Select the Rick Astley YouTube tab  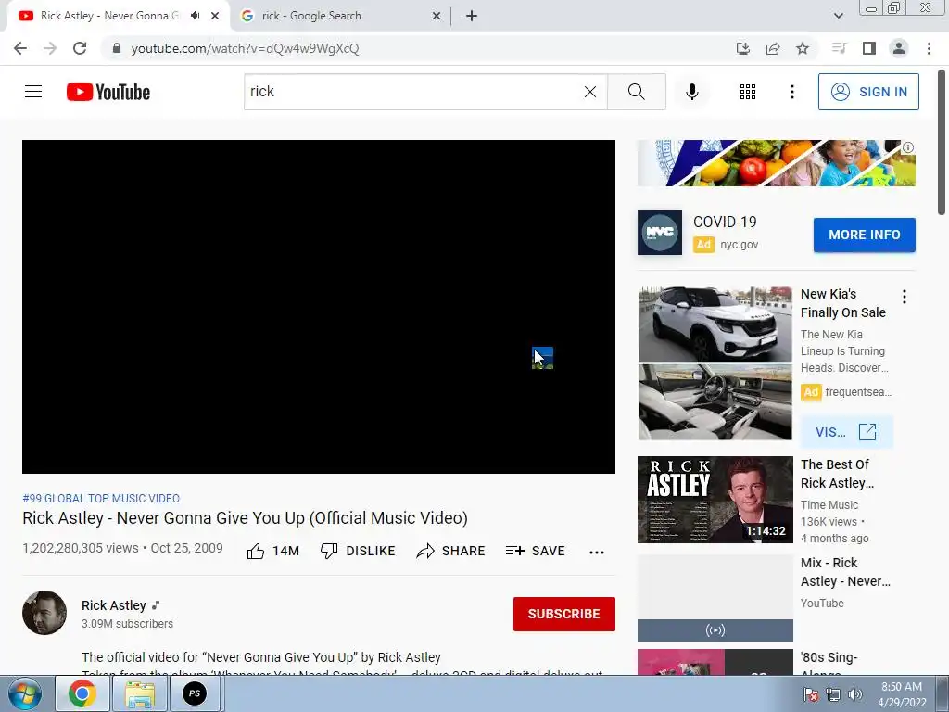click(x=109, y=16)
